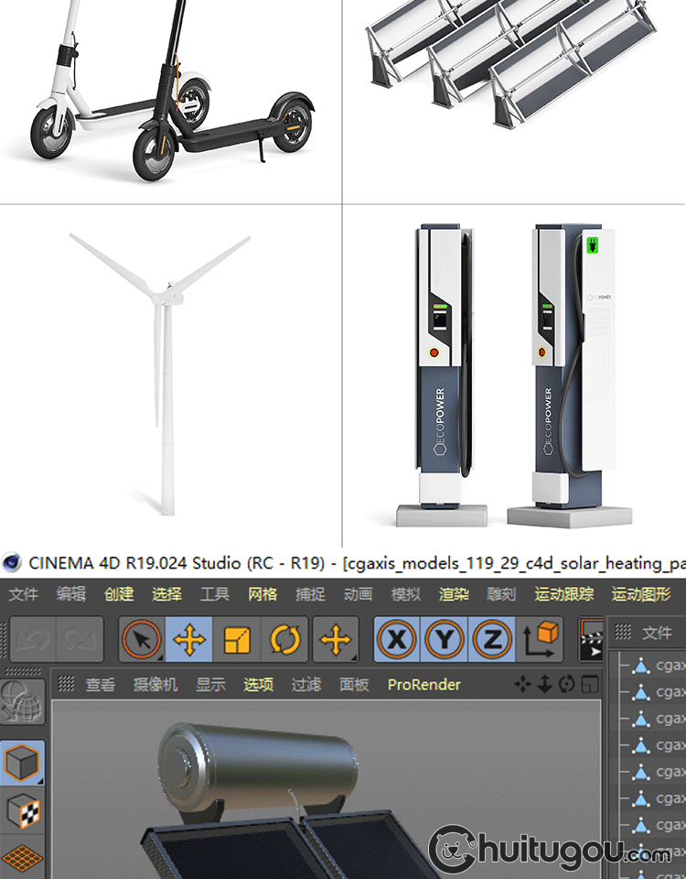Select the live selection arrow tool
This screenshot has height=879, width=686.
(x=142, y=639)
